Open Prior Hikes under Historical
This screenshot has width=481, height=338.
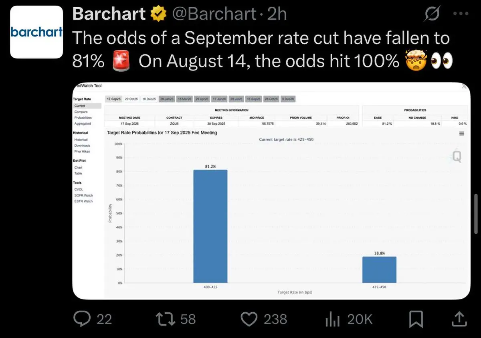[82, 152]
